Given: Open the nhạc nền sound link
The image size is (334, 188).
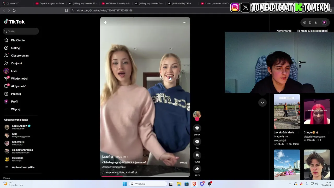Looking at the screenshot, I should (x=120, y=172).
